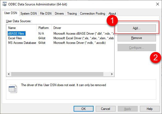The height and width of the screenshot is (114, 162).
Task: Click the OK button
Action: click(x=83, y=109)
